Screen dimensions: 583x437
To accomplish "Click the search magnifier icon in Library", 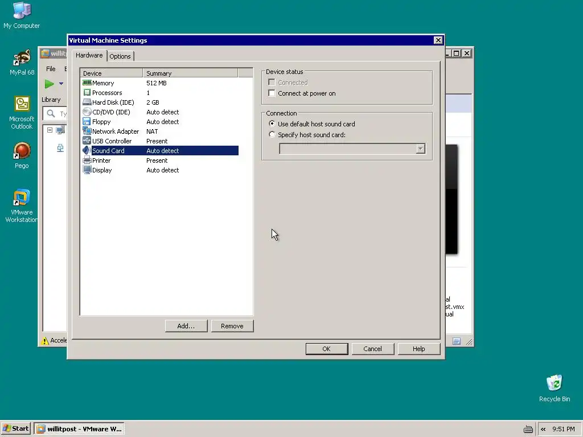I will tap(51, 114).
